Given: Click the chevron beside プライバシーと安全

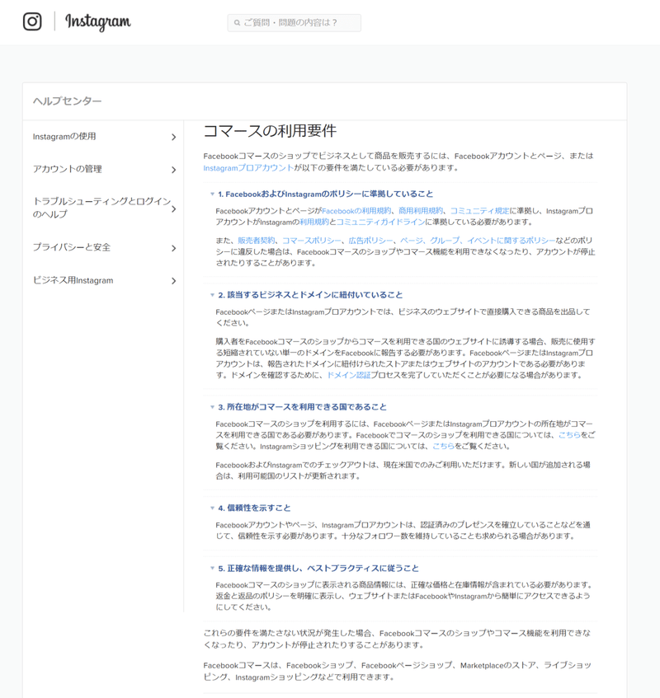Looking at the screenshot, I should click(x=175, y=246).
